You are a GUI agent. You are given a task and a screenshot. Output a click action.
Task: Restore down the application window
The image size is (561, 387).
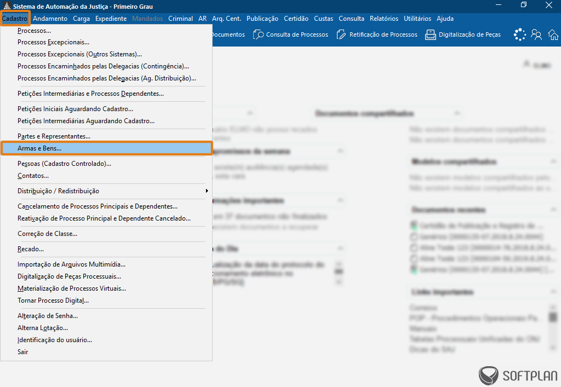coord(524,4)
